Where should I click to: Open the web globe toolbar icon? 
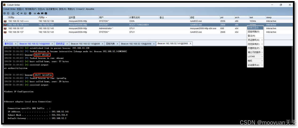click(30, 13)
